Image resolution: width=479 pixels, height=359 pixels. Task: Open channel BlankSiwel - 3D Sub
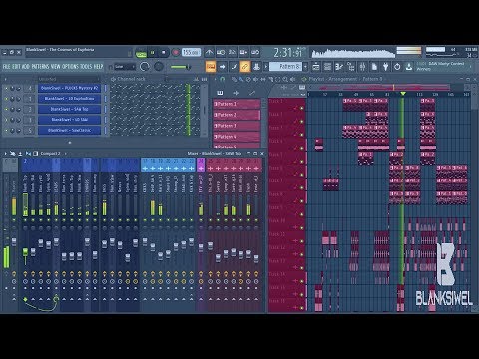(69, 120)
